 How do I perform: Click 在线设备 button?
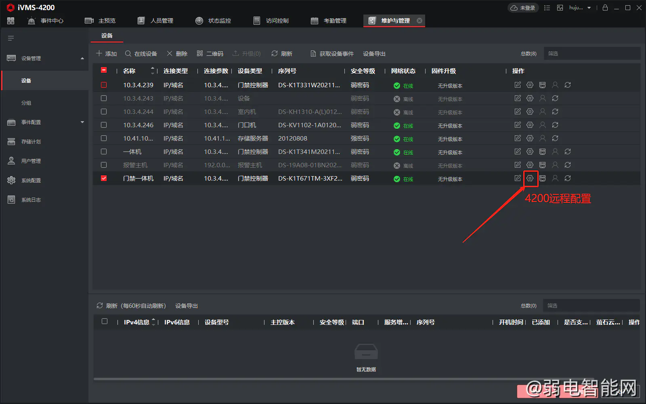(x=141, y=54)
